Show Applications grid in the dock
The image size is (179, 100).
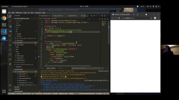pos(4,91)
